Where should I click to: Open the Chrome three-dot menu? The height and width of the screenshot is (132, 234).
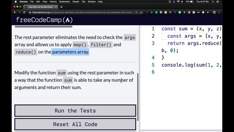click(x=219, y=12)
